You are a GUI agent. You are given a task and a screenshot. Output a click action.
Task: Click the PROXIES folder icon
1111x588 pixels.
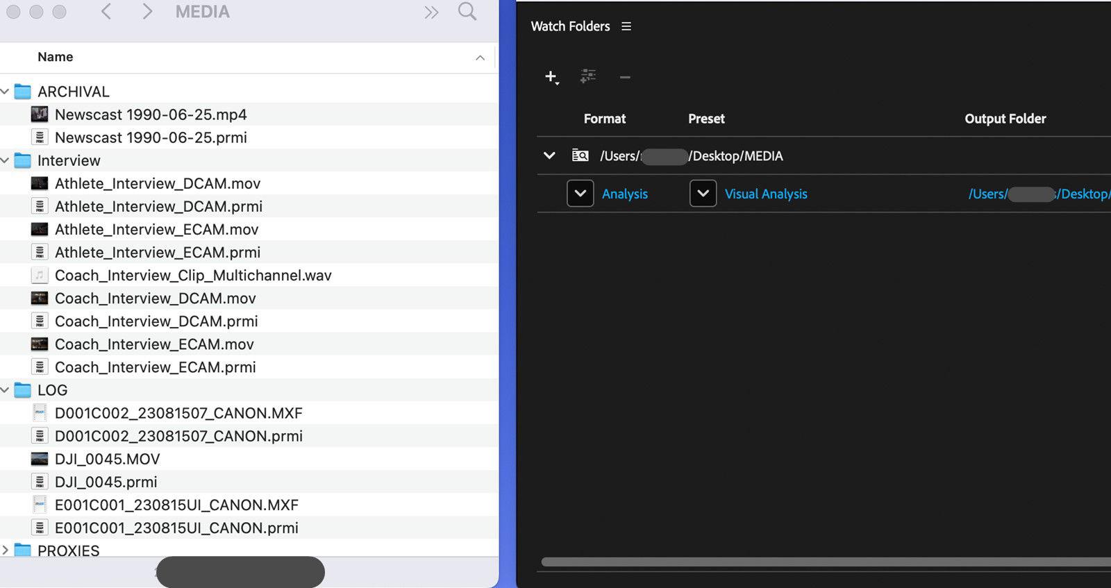tap(23, 550)
